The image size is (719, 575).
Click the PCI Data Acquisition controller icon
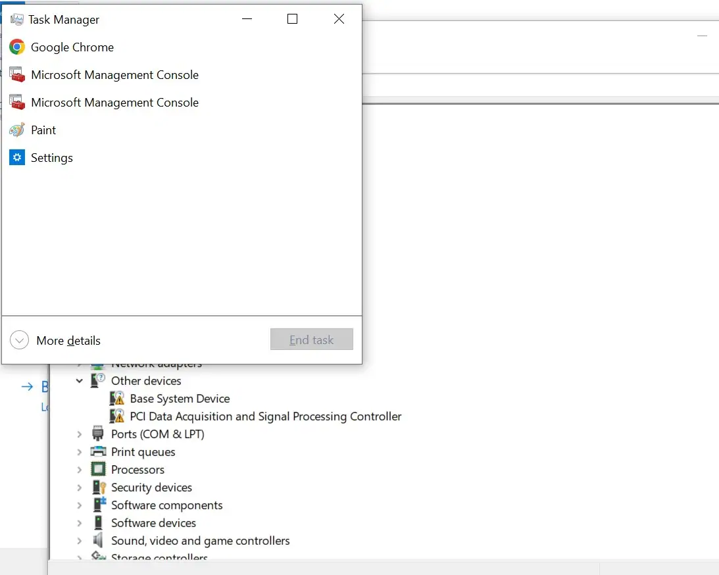[117, 416]
